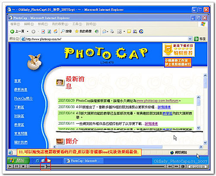The width and height of the screenshot is (216, 176).
Task: Click the video seek bar track
Action: [97, 167]
